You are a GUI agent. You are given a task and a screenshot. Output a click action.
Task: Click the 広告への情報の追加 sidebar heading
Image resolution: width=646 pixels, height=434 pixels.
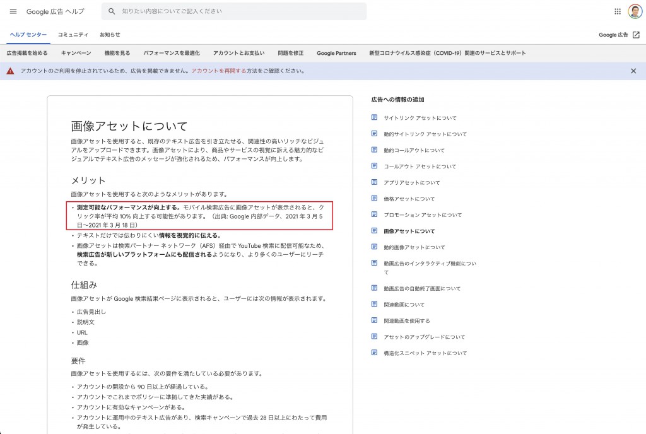click(x=397, y=99)
